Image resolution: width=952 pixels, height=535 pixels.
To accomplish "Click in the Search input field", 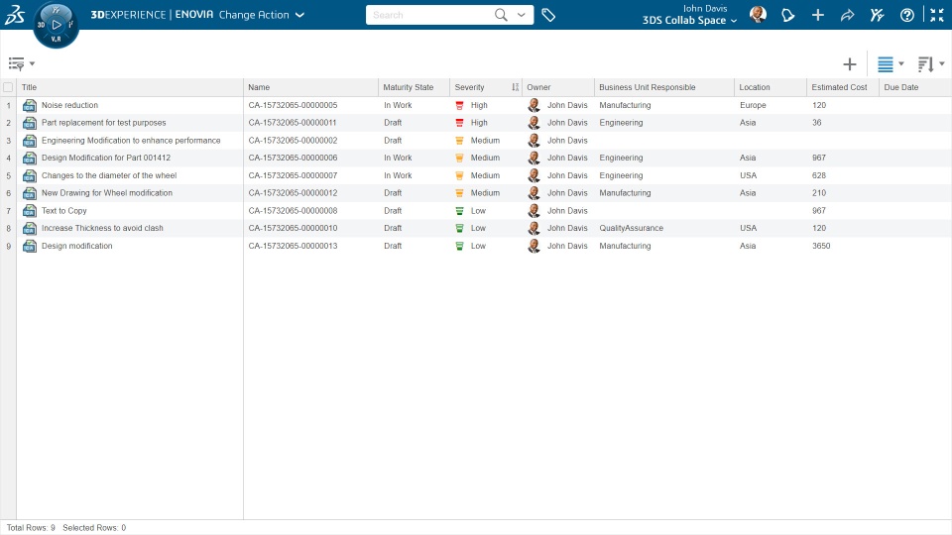I will point(428,15).
